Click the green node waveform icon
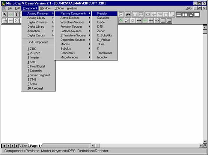This screenshot has height=155, width=208. pos(121,21)
